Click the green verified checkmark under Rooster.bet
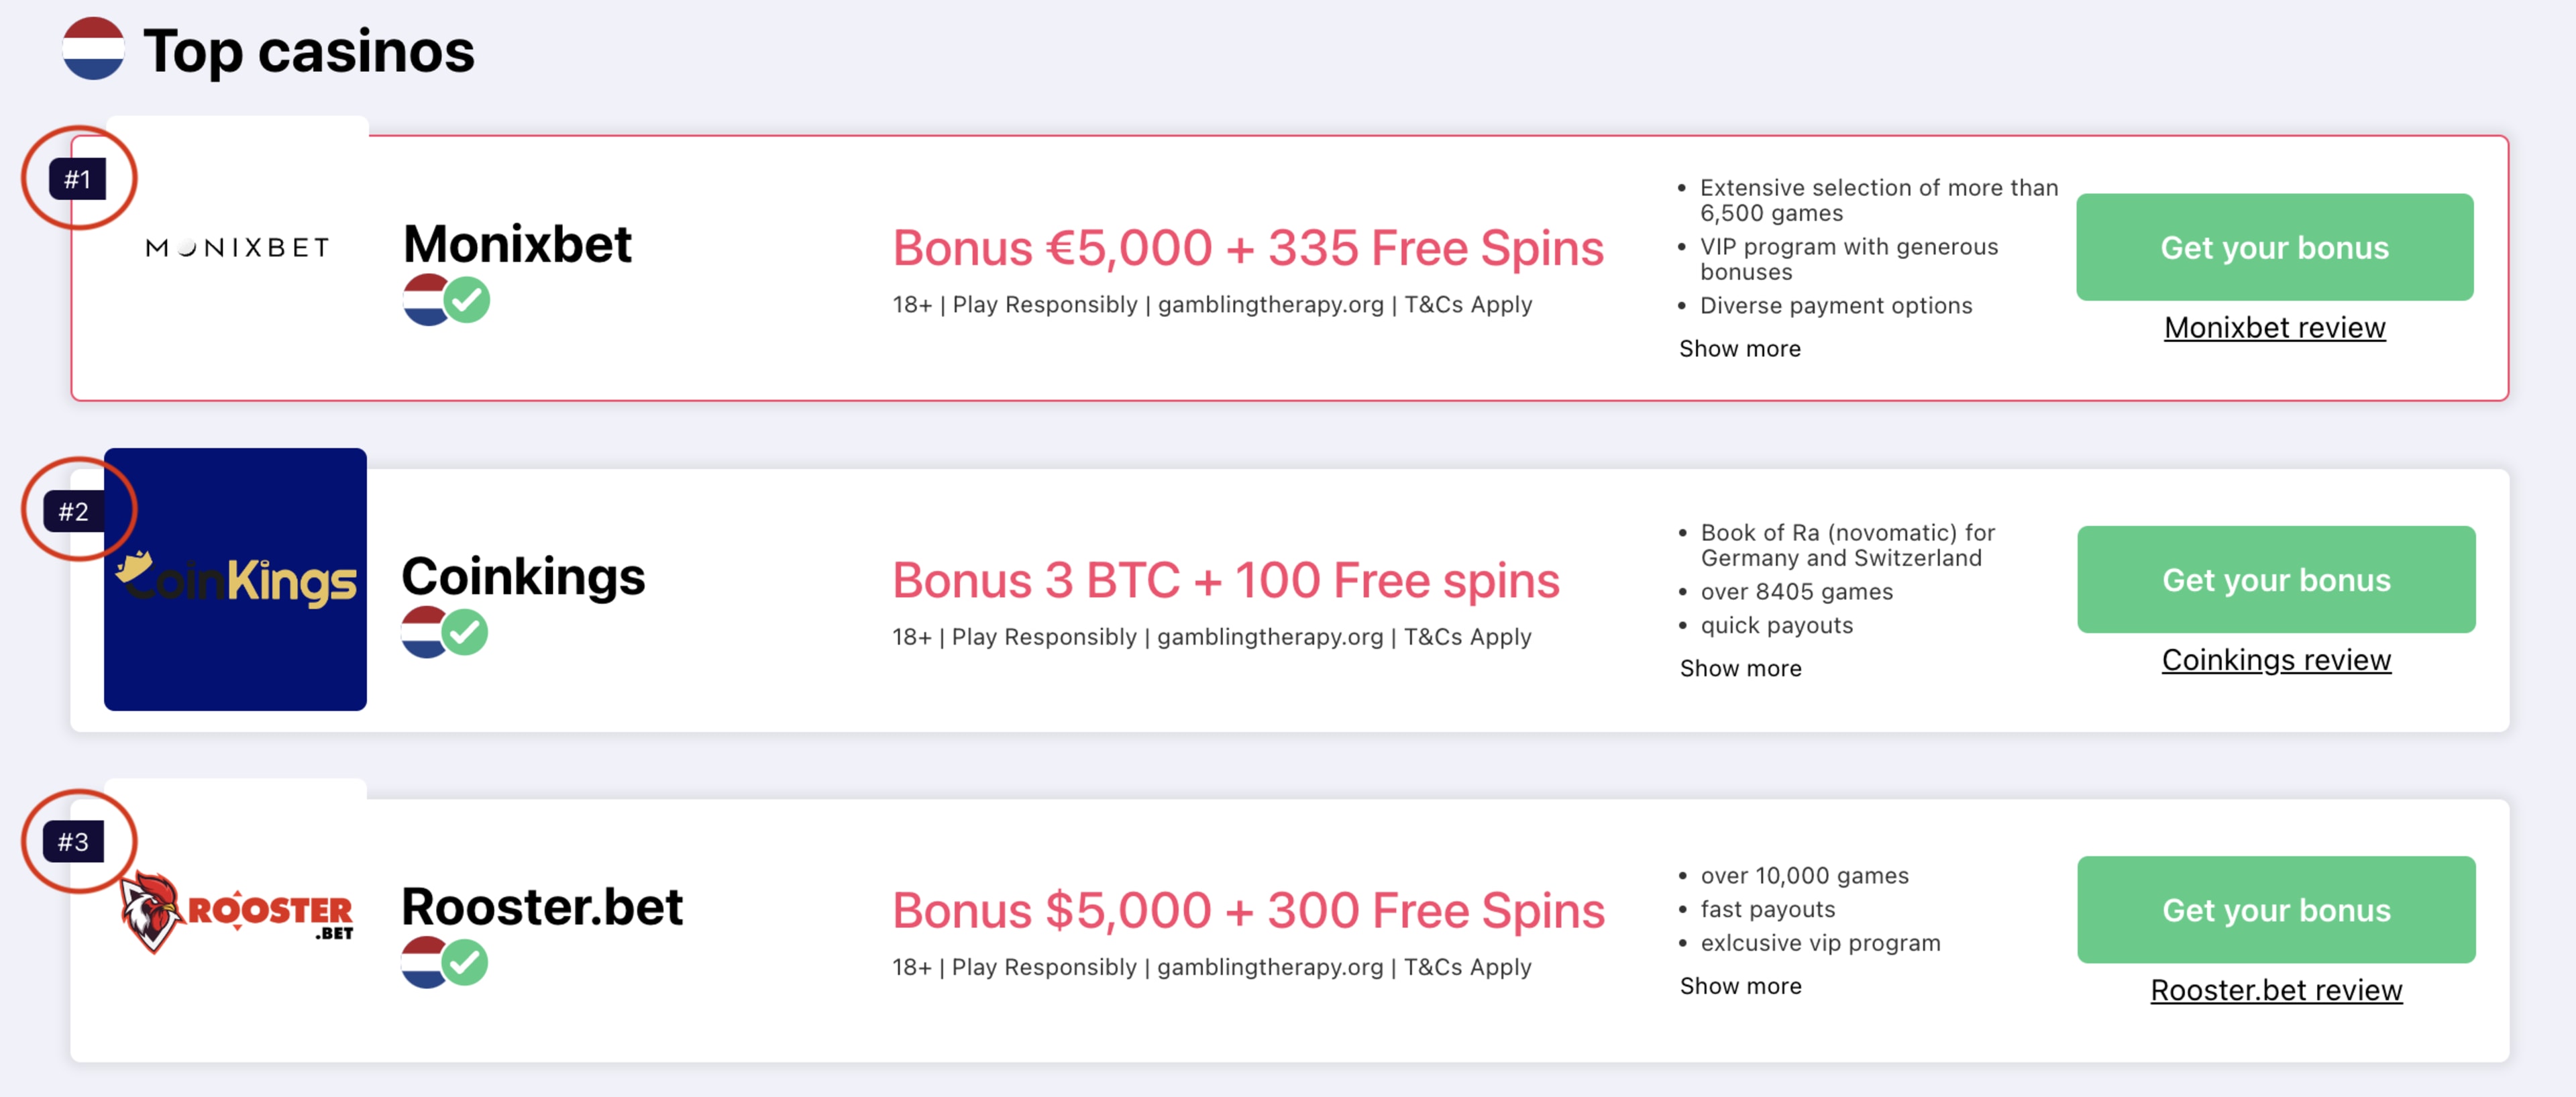The image size is (2576, 1097). [465, 962]
